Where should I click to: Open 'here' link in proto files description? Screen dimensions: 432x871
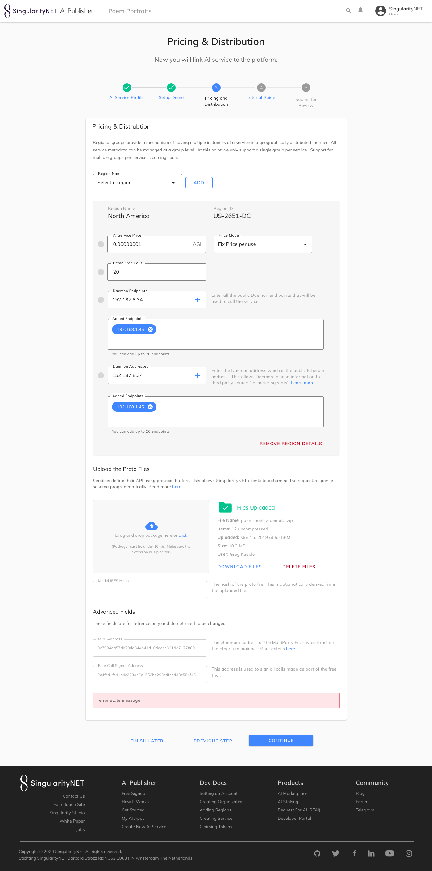177,487
